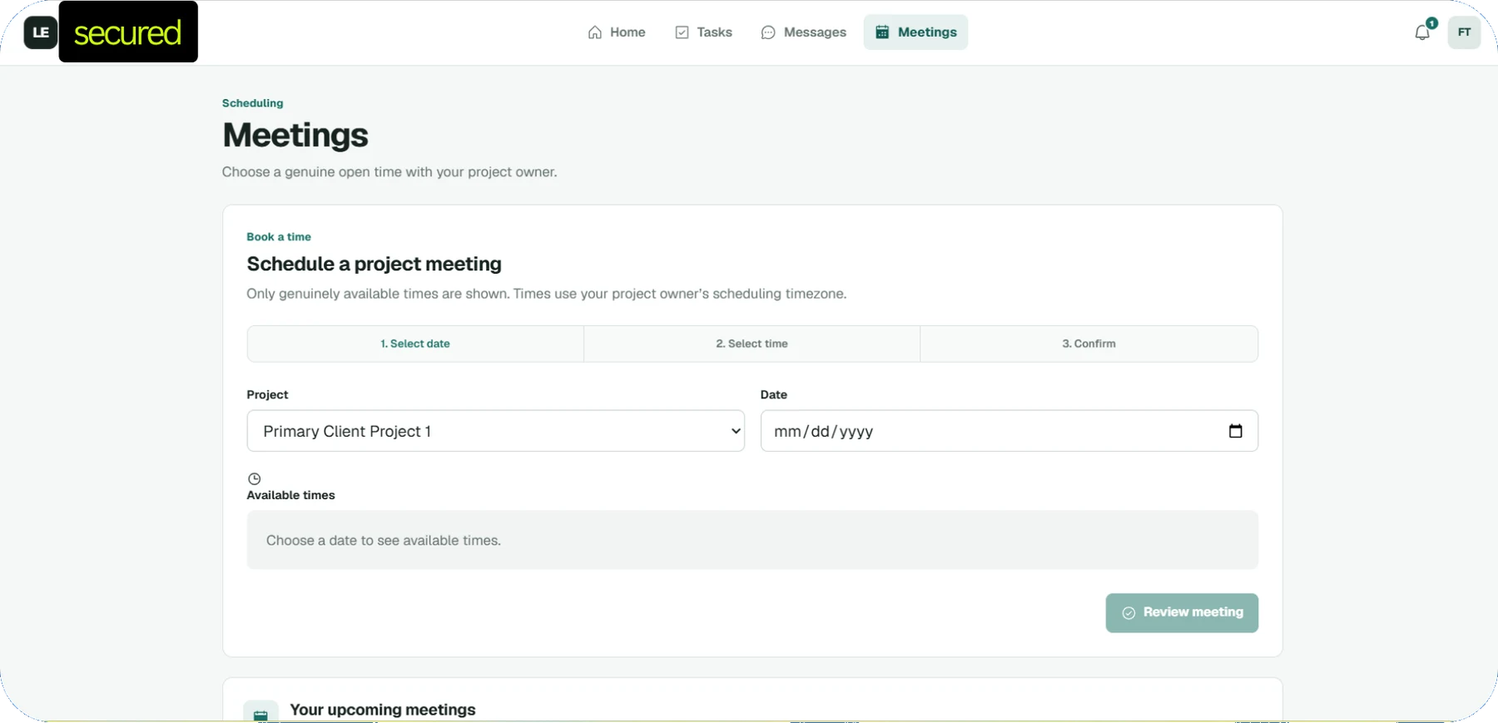
Task: Select the Meetings nav item
Action: pyautogui.click(x=915, y=32)
